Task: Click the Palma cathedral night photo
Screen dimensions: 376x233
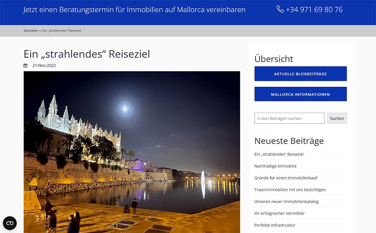Action: pos(132,152)
